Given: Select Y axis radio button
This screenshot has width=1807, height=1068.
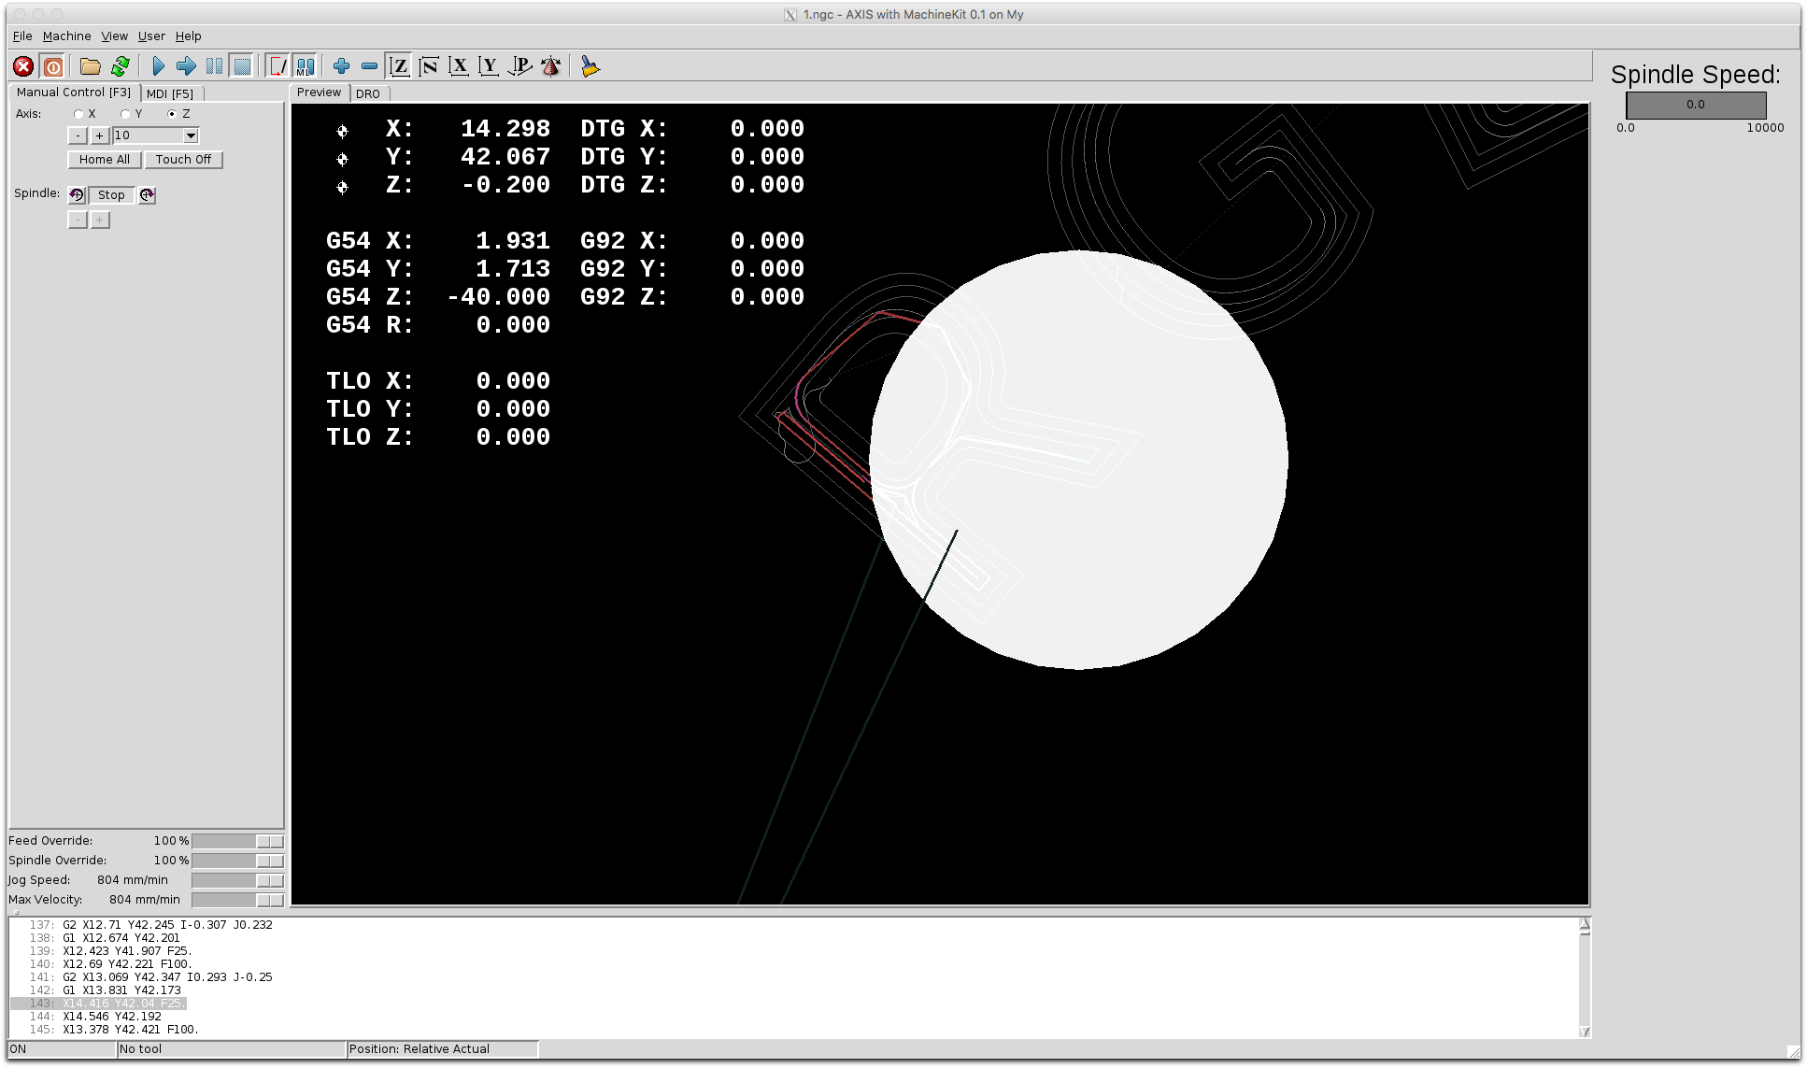Looking at the screenshot, I should tap(125, 114).
